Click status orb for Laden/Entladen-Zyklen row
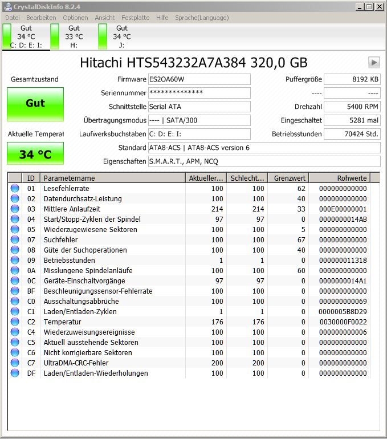Screen dimensions: 387x439 point(15,312)
